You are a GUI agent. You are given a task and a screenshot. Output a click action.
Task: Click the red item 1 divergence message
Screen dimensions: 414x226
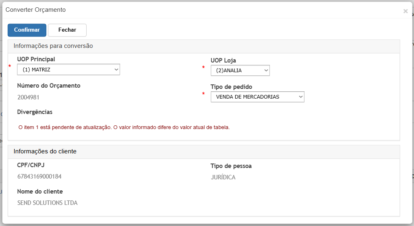tap(124, 127)
